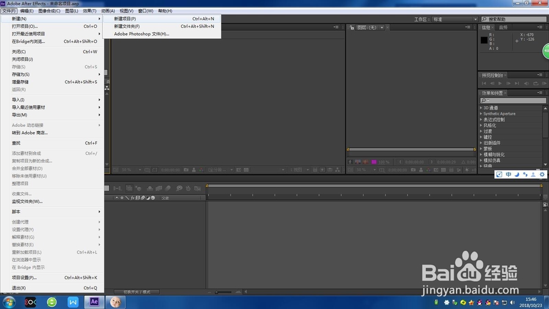Open the 效果(T) menu
This screenshot has height=309, width=549.
coord(89,11)
